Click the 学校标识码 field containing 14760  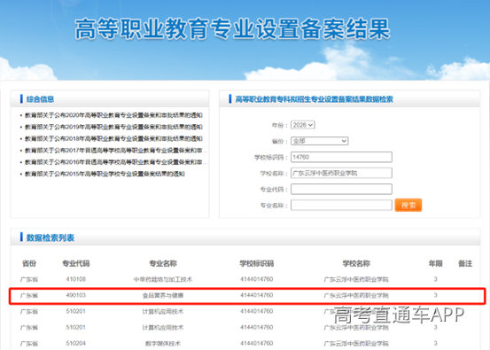(341, 157)
